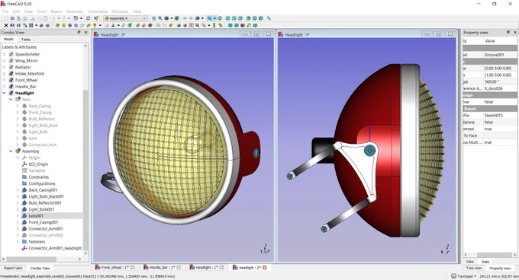The width and height of the screenshot is (519, 280).
Task: Select the Headlight : 1* document tab
Action: click(x=207, y=268)
